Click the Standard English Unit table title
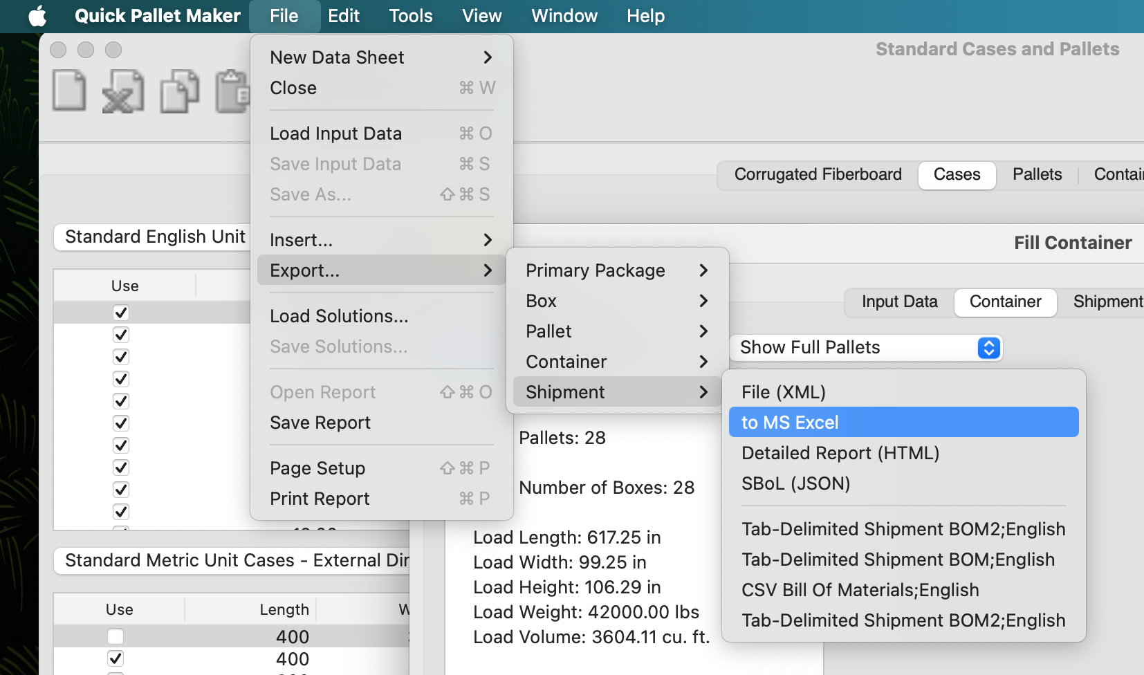1144x675 pixels. point(156,237)
